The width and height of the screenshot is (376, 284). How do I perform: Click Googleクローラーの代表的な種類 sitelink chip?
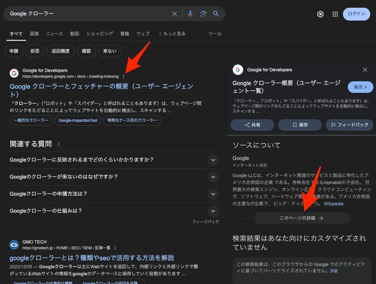tap(43, 282)
